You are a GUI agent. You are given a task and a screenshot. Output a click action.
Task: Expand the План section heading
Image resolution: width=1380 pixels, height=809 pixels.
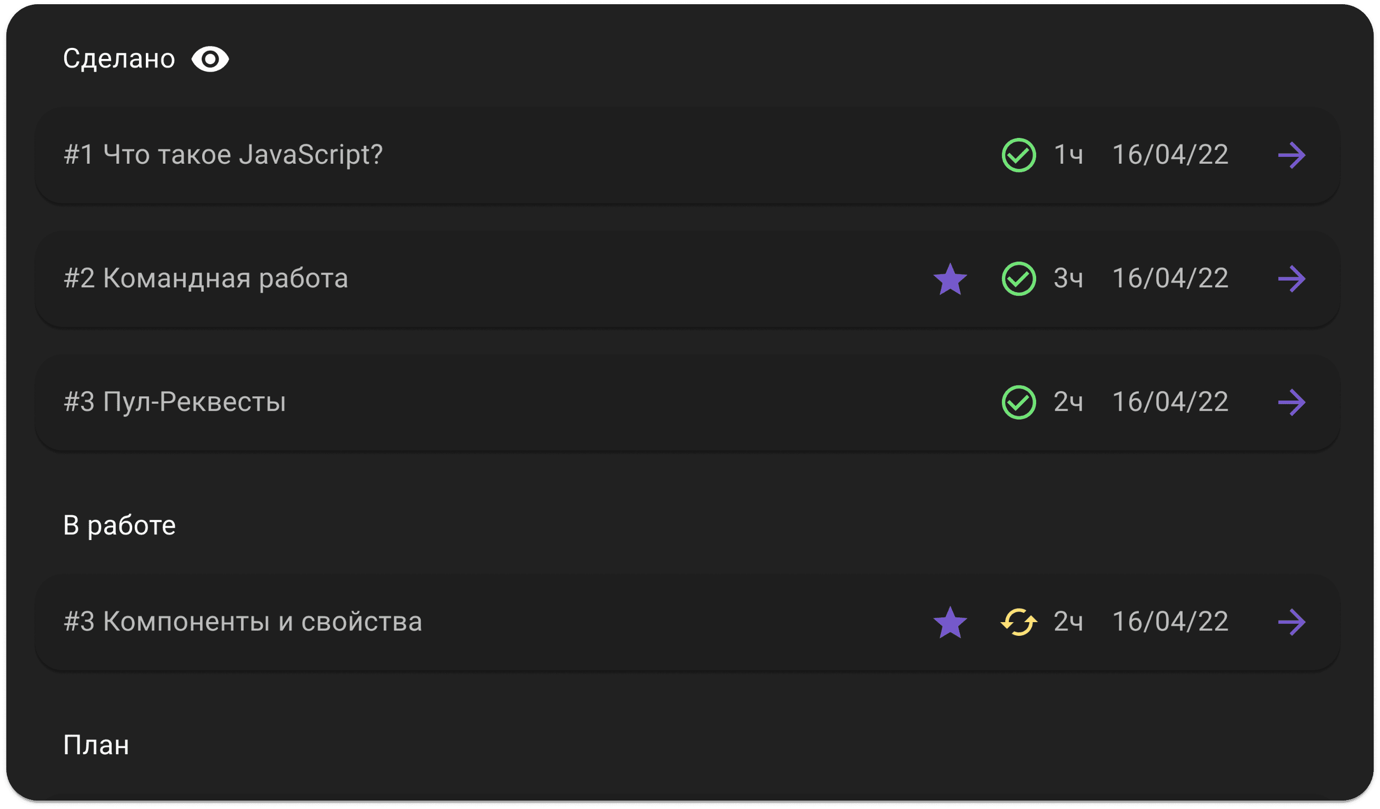(96, 745)
